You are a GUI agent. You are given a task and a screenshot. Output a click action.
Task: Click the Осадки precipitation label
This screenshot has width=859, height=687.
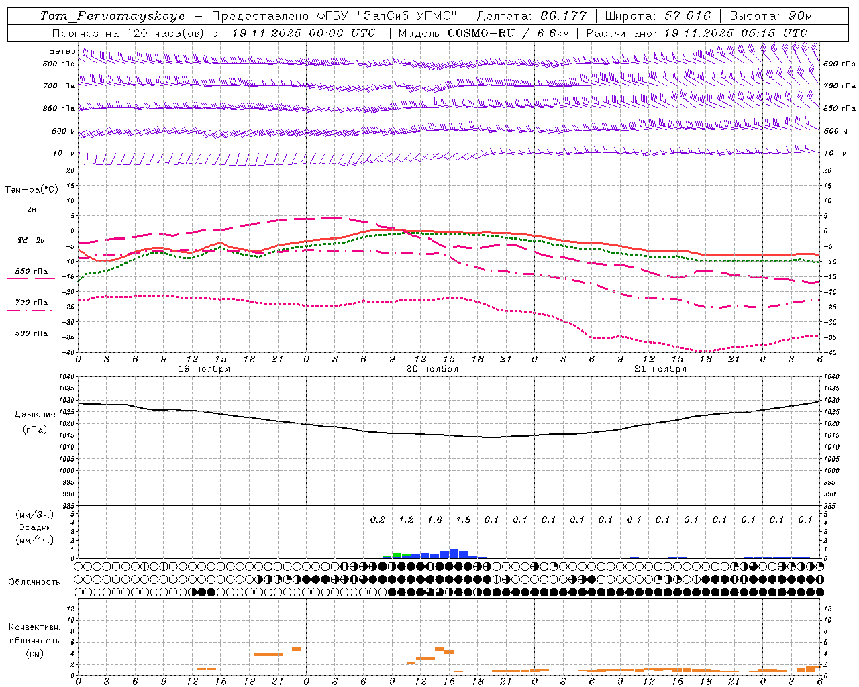(35, 527)
